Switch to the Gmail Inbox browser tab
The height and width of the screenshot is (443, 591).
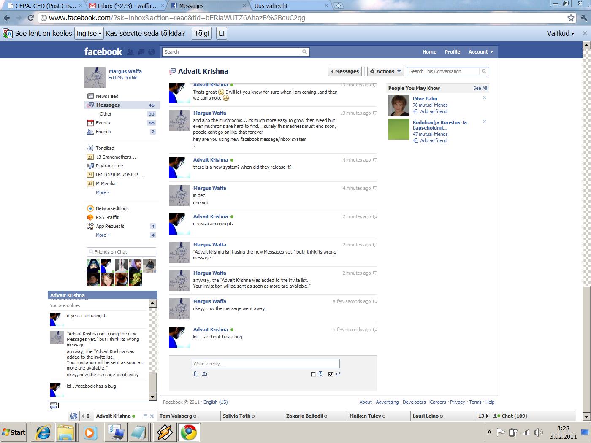pyautogui.click(x=126, y=6)
